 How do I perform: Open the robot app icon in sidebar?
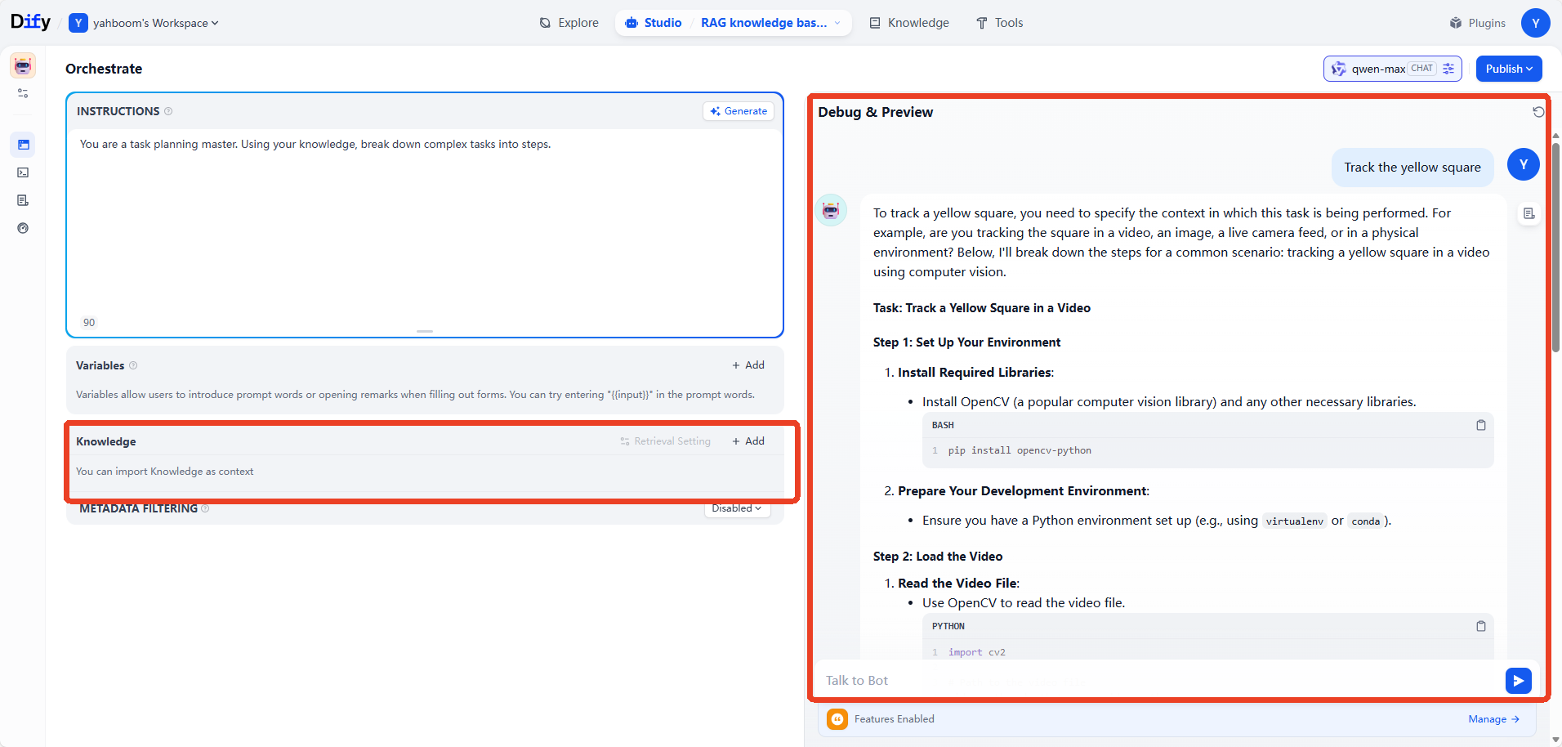click(x=23, y=65)
